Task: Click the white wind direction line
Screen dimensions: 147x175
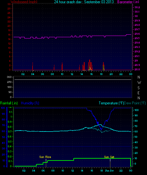Action: click(x=73, y=79)
